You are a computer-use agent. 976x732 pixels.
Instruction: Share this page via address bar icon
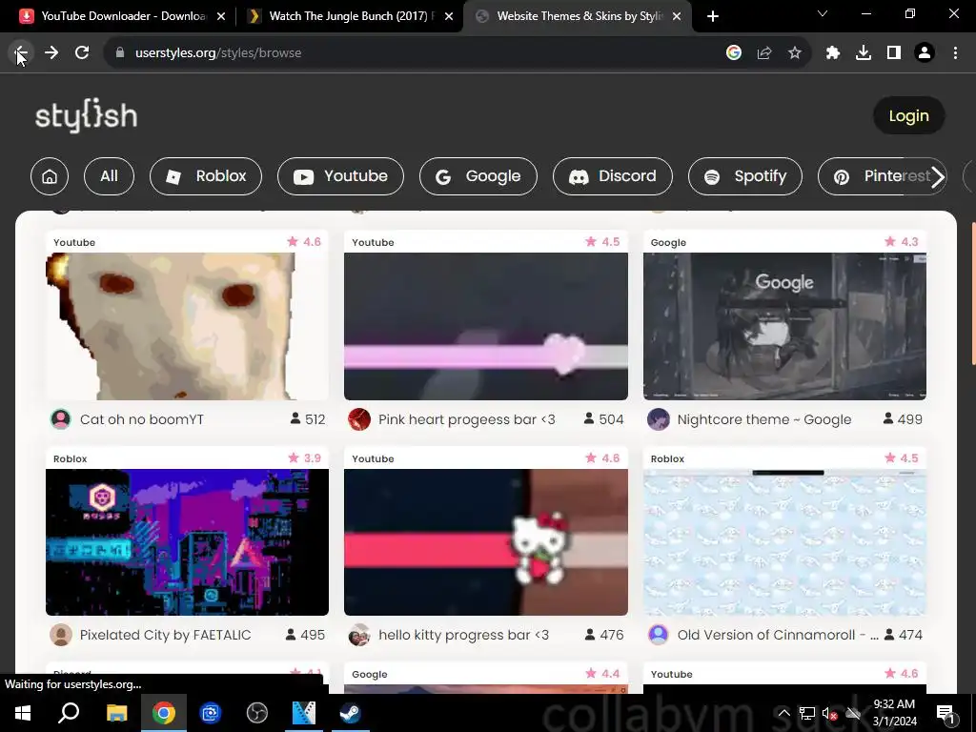click(764, 53)
